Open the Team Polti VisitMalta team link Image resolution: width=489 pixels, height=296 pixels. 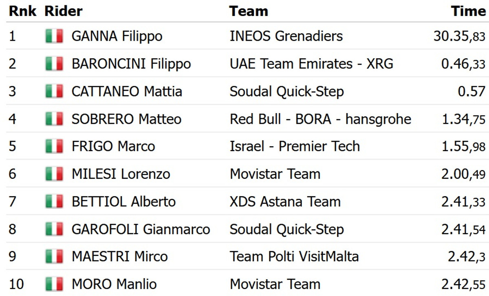coord(294,257)
